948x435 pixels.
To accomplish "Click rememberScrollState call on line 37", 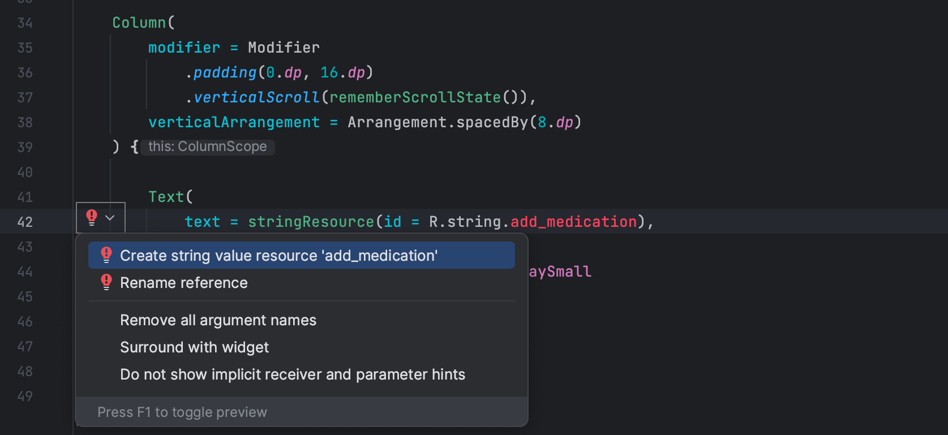I will tap(415, 97).
